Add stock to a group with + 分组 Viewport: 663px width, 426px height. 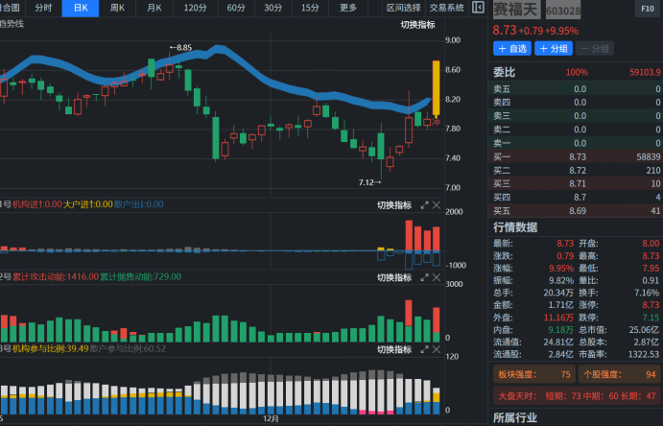[x=554, y=48]
